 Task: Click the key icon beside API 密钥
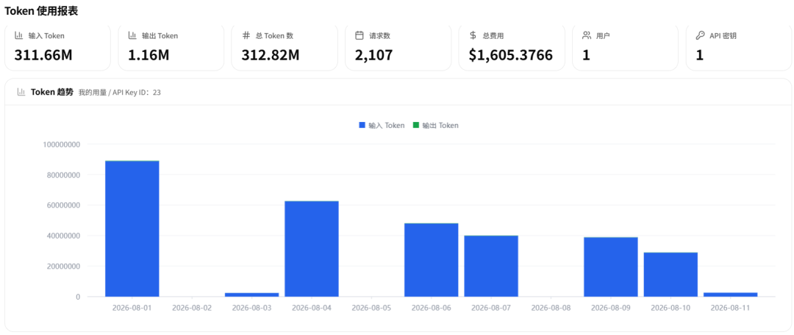(701, 35)
